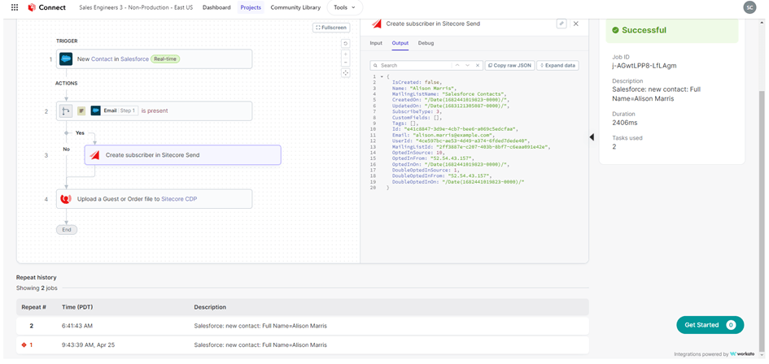Image resolution: width=769 pixels, height=364 pixels.
Task: Click the reset view icon on canvas
Action: pyautogui.click(x=346, y=44)
